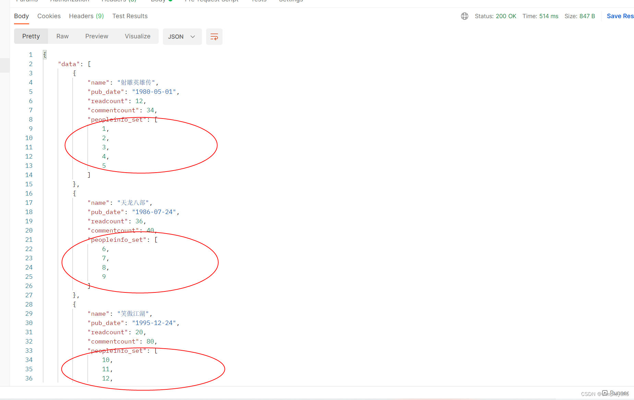Switch response view to Raw
This screenshot has width=634, height=400.
coord(62,36)
